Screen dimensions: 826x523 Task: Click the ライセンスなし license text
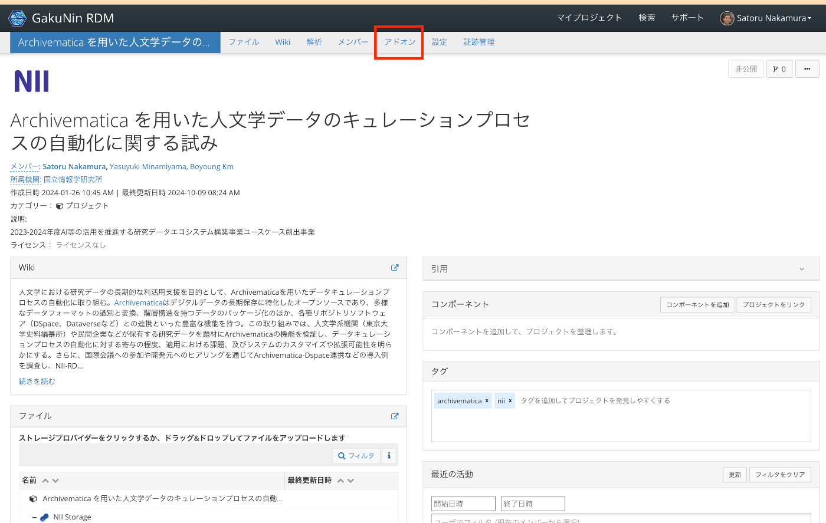point(81,245)
